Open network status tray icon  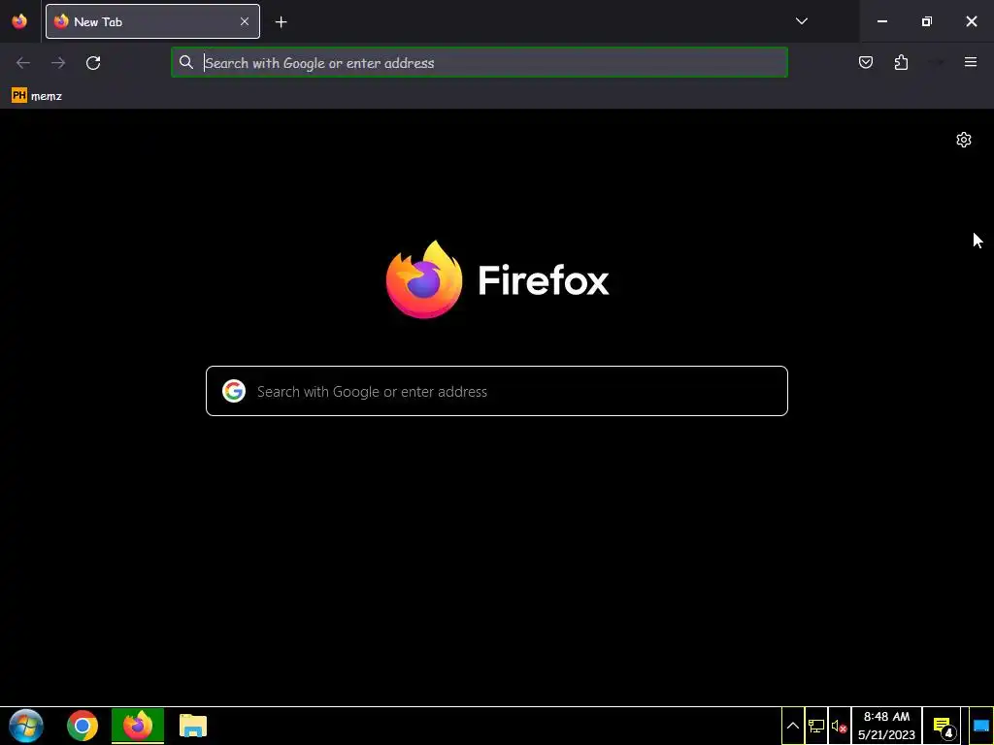815,726
